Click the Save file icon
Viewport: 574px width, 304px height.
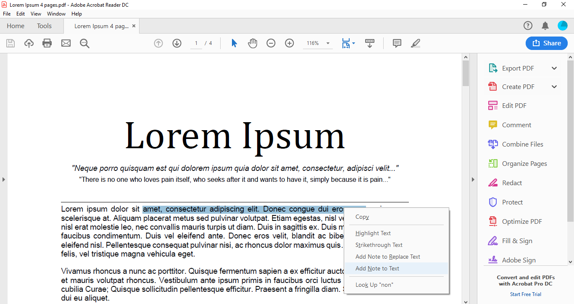tap(11, 43)
